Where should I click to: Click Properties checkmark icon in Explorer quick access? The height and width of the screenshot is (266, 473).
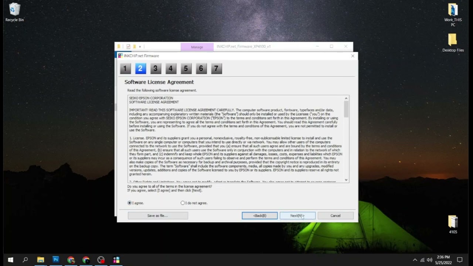coord(128,47)
